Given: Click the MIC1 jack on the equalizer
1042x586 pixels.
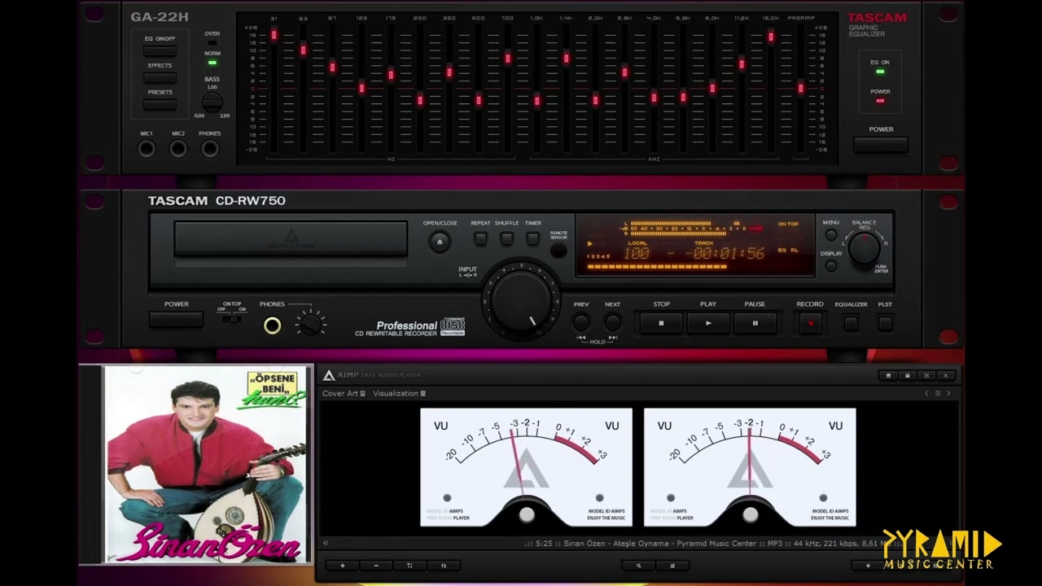Looking at the screenshot, I should click(147, 149).
